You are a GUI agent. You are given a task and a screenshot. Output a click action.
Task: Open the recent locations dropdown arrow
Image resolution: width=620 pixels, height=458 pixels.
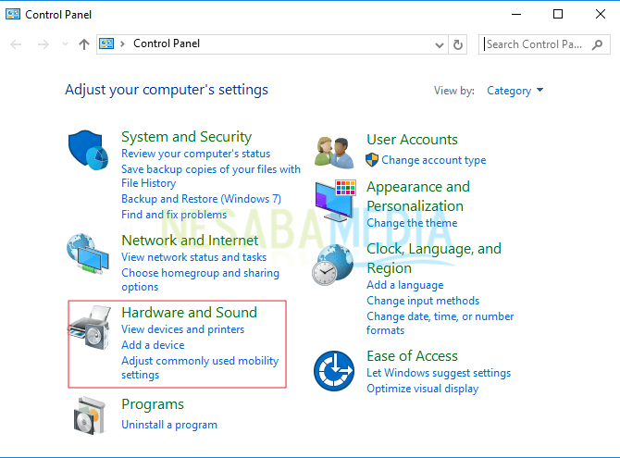coord(65,43)
